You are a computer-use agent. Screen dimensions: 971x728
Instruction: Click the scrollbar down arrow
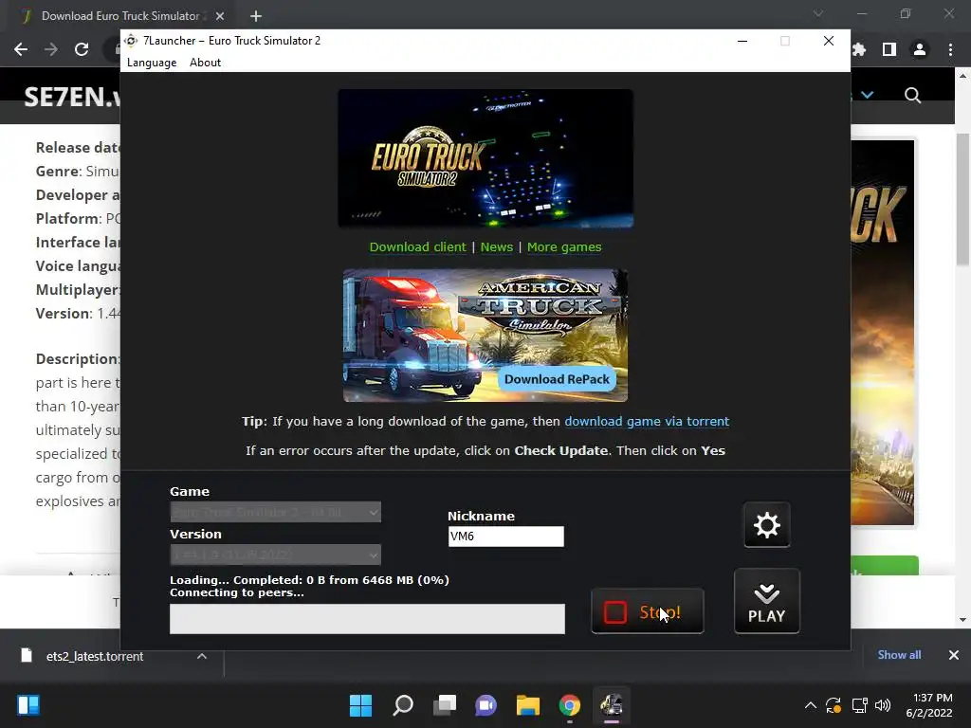point(962,620)
